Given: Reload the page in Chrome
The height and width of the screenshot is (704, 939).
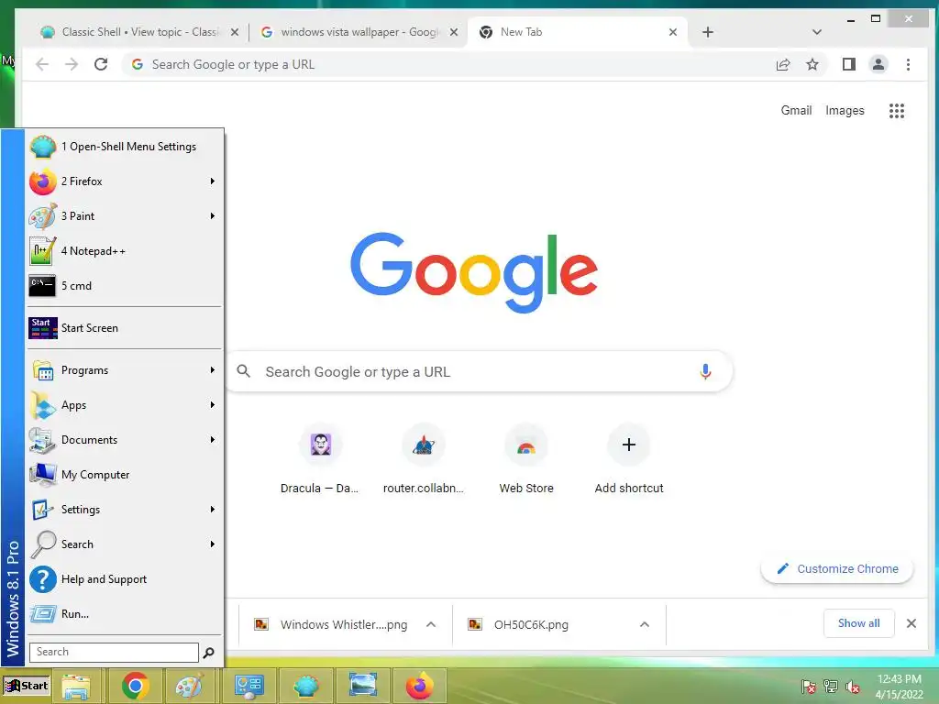Looking at the screenshot, I should (x=101, y=64).
